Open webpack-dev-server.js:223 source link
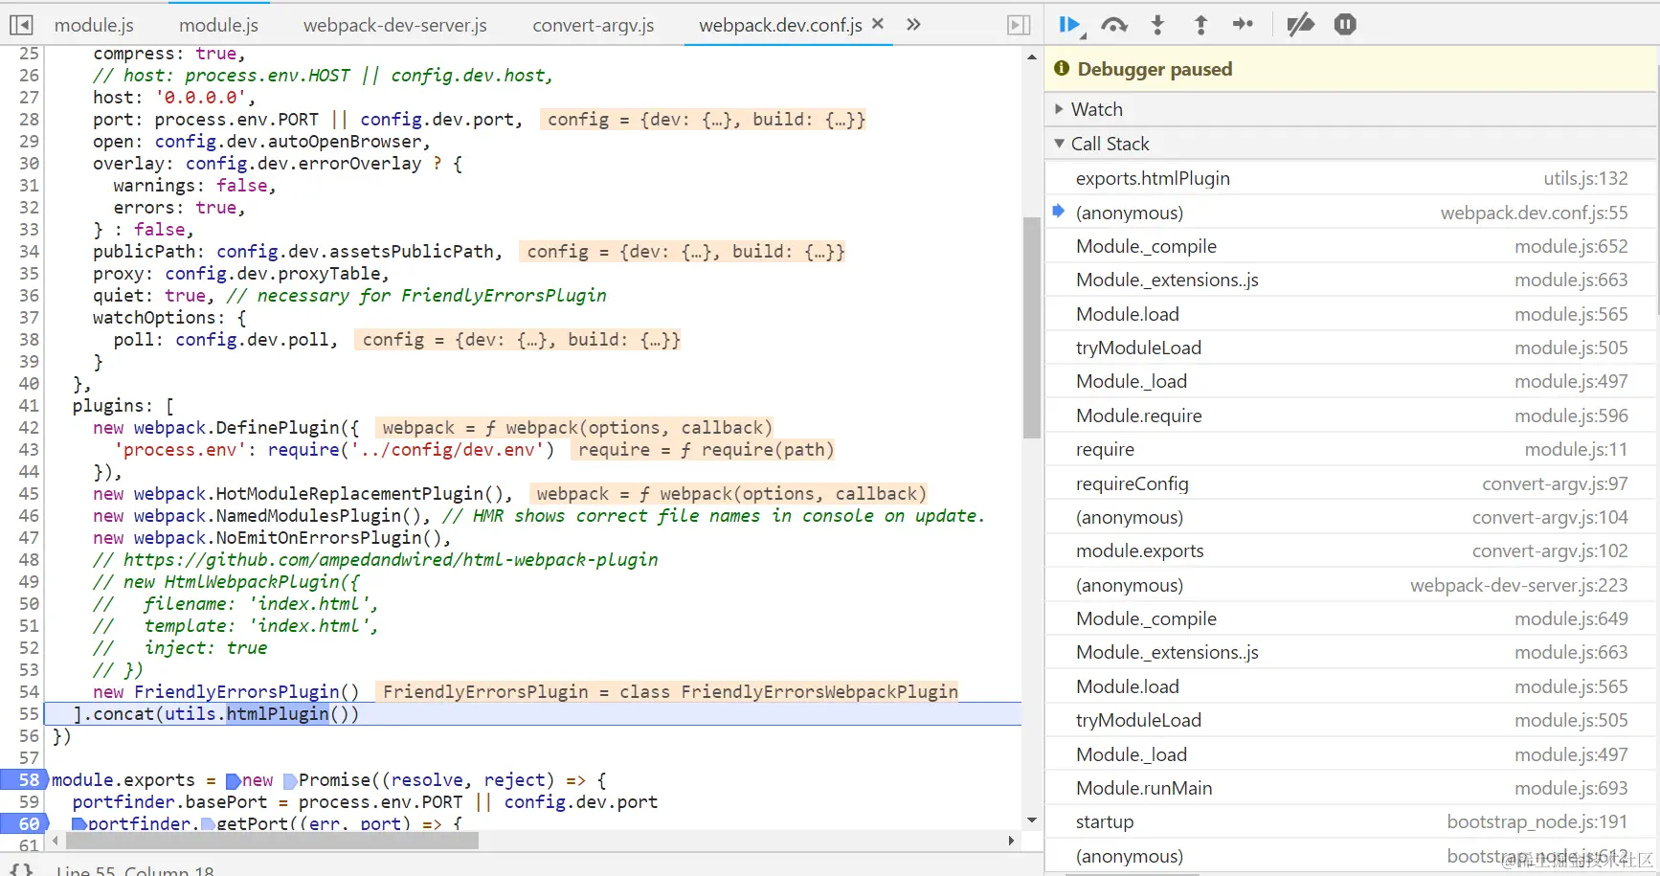 coord(1519,585)
